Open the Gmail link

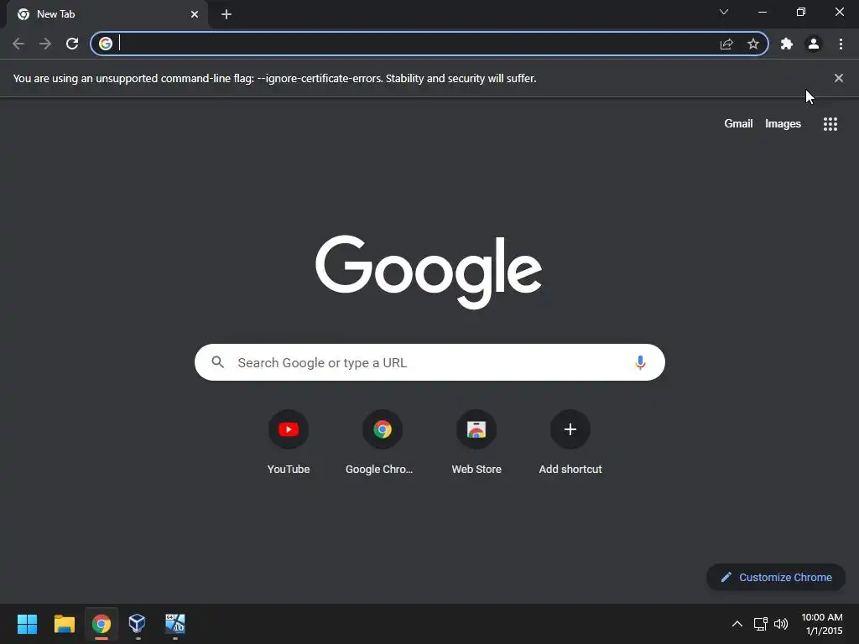(738, 124)
